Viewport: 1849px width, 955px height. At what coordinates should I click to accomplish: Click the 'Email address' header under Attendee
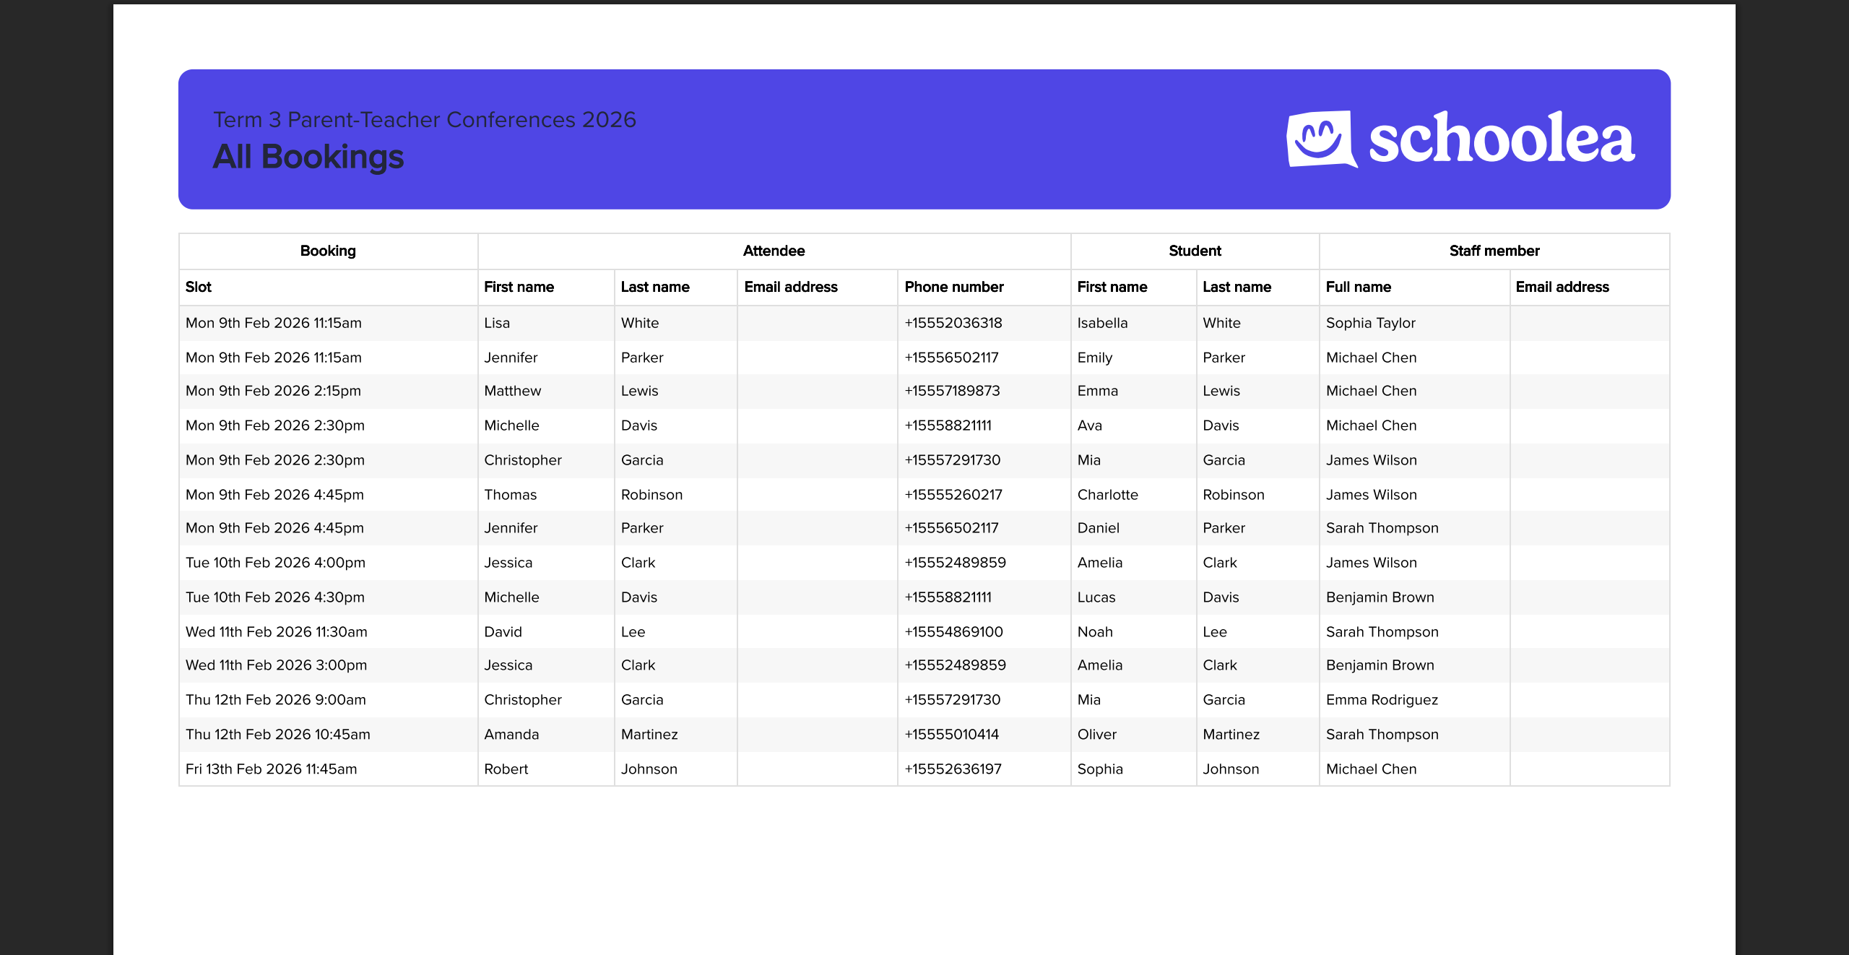tap(791, 287)
